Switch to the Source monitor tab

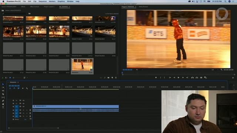tap(9, 7)
